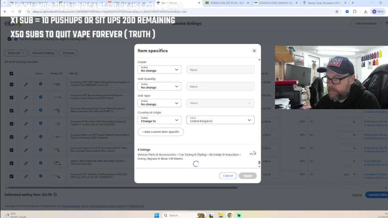Screen dimensions: 388x218
Task: Edit the Hyundai i30N listing pencil icon
Action: click(x=26, y=137)
